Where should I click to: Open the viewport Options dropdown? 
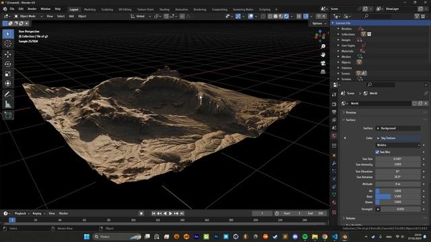[x=319, y=24]
